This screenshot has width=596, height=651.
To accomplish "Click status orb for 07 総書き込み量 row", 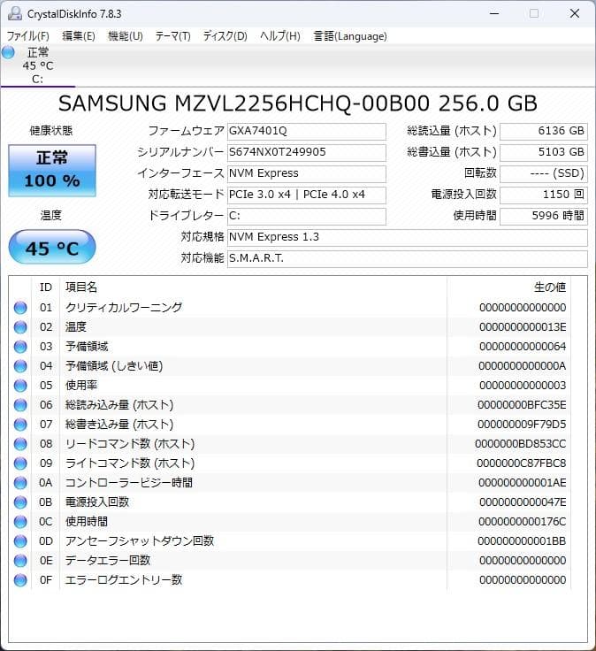I will [20, 425].
